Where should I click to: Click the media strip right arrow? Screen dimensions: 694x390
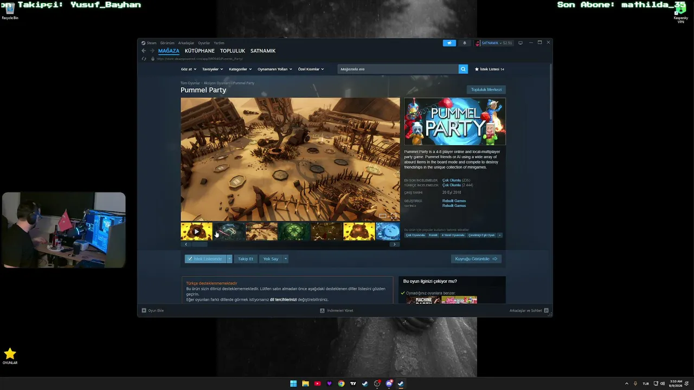[395, 244]
